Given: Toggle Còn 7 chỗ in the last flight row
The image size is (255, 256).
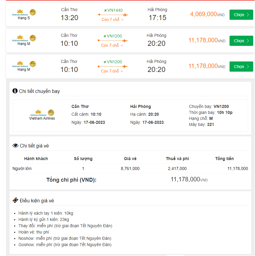Looking at the screenshot, I should pos(112,71).
